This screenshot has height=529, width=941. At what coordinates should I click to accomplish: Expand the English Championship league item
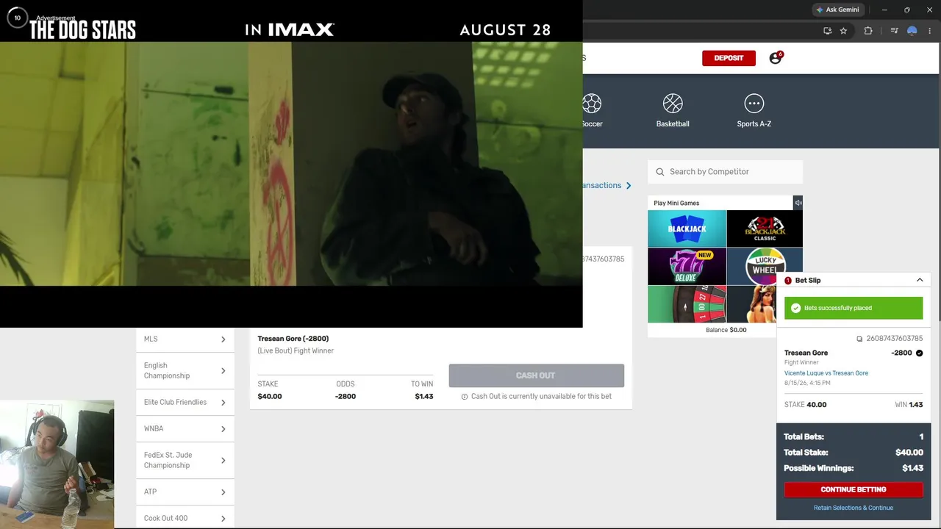coord(185,370)
